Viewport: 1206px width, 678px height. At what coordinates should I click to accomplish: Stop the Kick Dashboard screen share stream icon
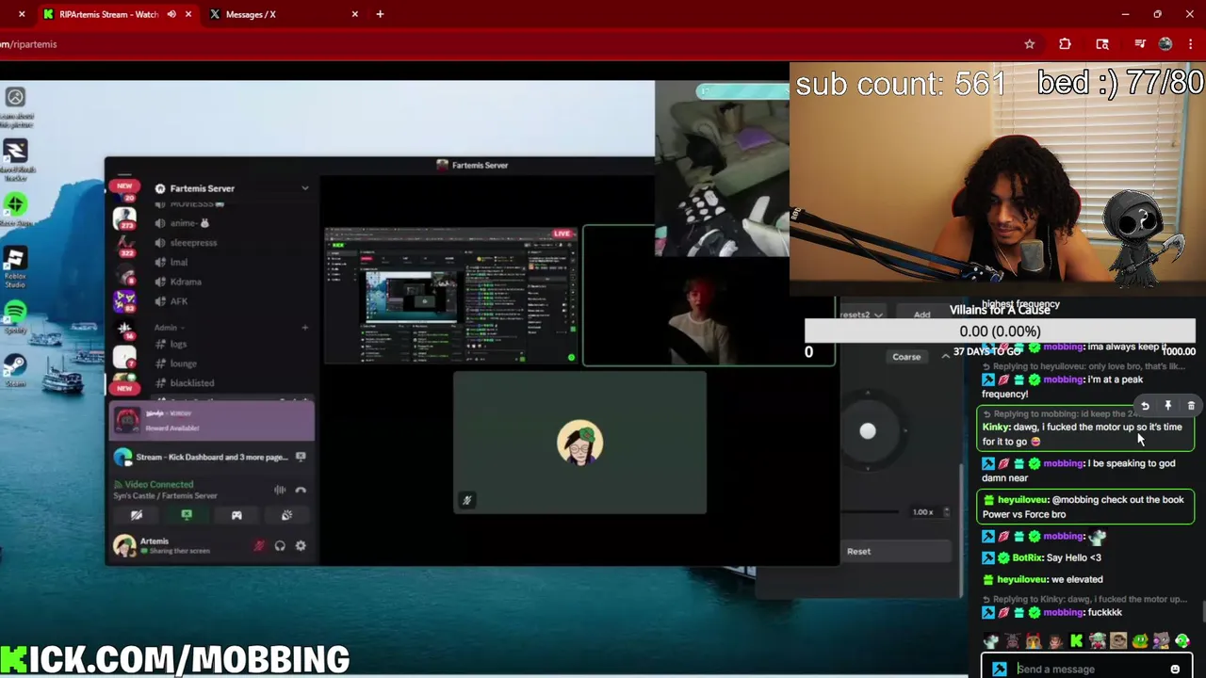point(301,457)
